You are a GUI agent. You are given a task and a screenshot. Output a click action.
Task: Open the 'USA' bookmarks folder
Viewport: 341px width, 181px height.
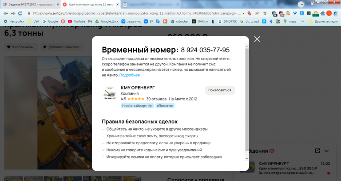point(33,21)
